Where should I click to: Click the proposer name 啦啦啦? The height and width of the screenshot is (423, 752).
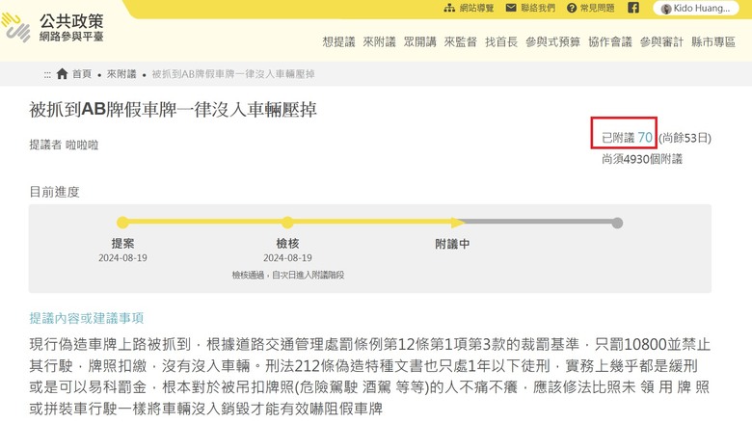pyautogui.click(x=82, y=145)
